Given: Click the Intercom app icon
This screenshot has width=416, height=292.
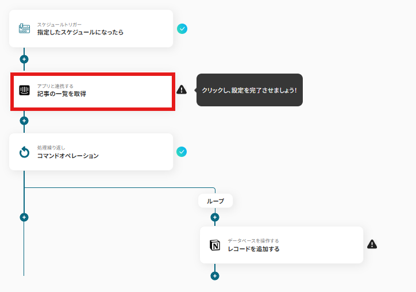Looking at the screenshot, I should 24,90.
